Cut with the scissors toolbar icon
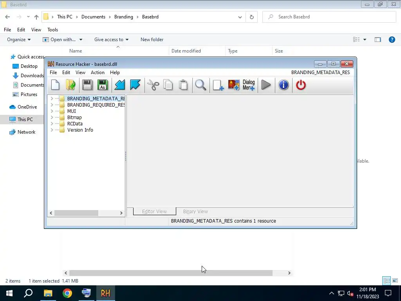Screen dimensions: 401x301 153,85
